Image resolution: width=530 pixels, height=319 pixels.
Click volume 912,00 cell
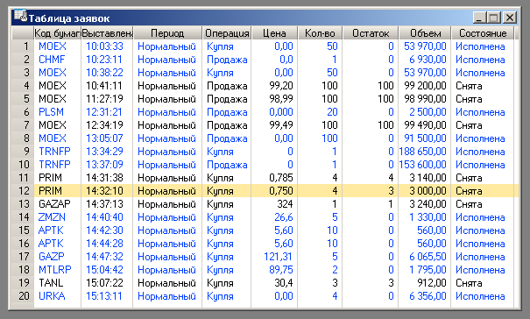coord(432,283)
